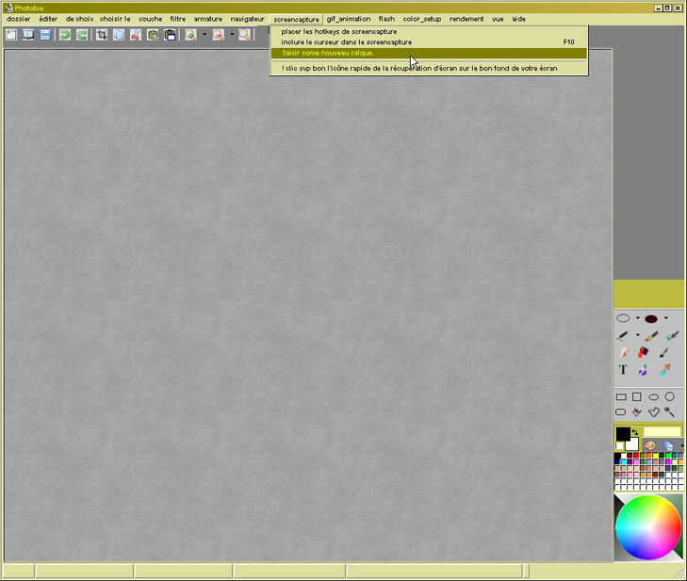Toggle 'inclure le curseur dans le screencapture'
Screen dimensions: 687x581
tap(347, 42)
